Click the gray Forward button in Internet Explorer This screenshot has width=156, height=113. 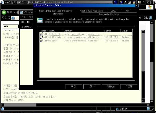click(18, 12)
